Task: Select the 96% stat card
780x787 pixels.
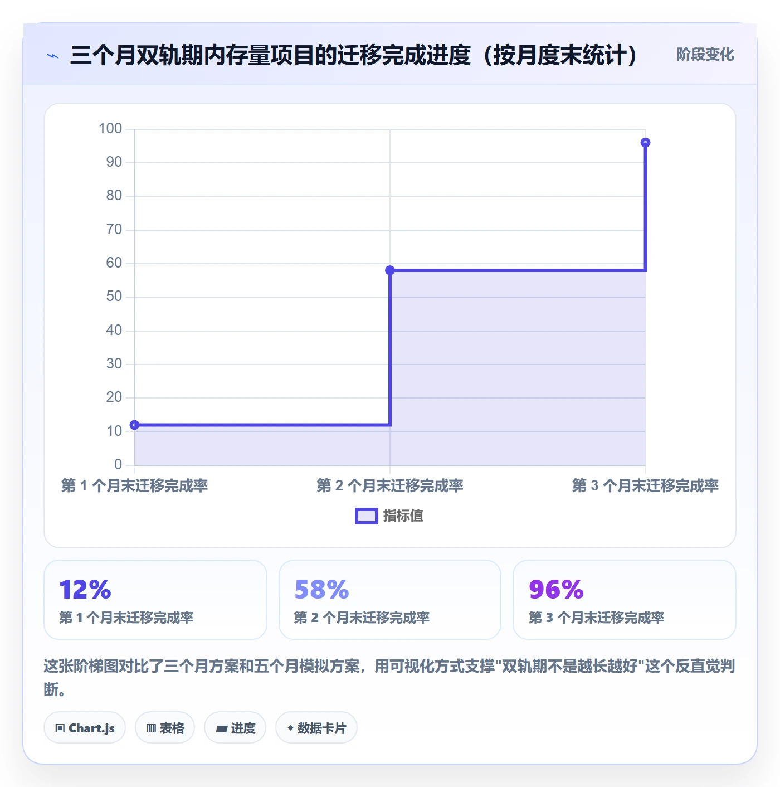Action: click(625, 600)
